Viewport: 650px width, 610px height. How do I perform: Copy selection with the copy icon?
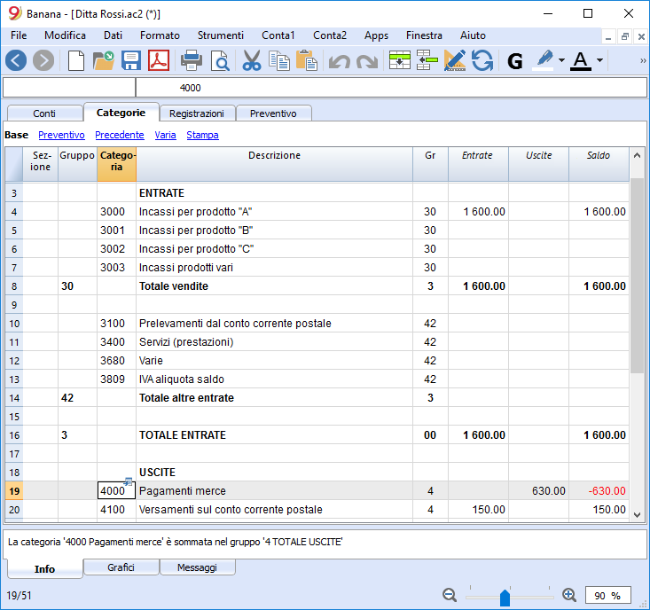click(x=279, y=60)
